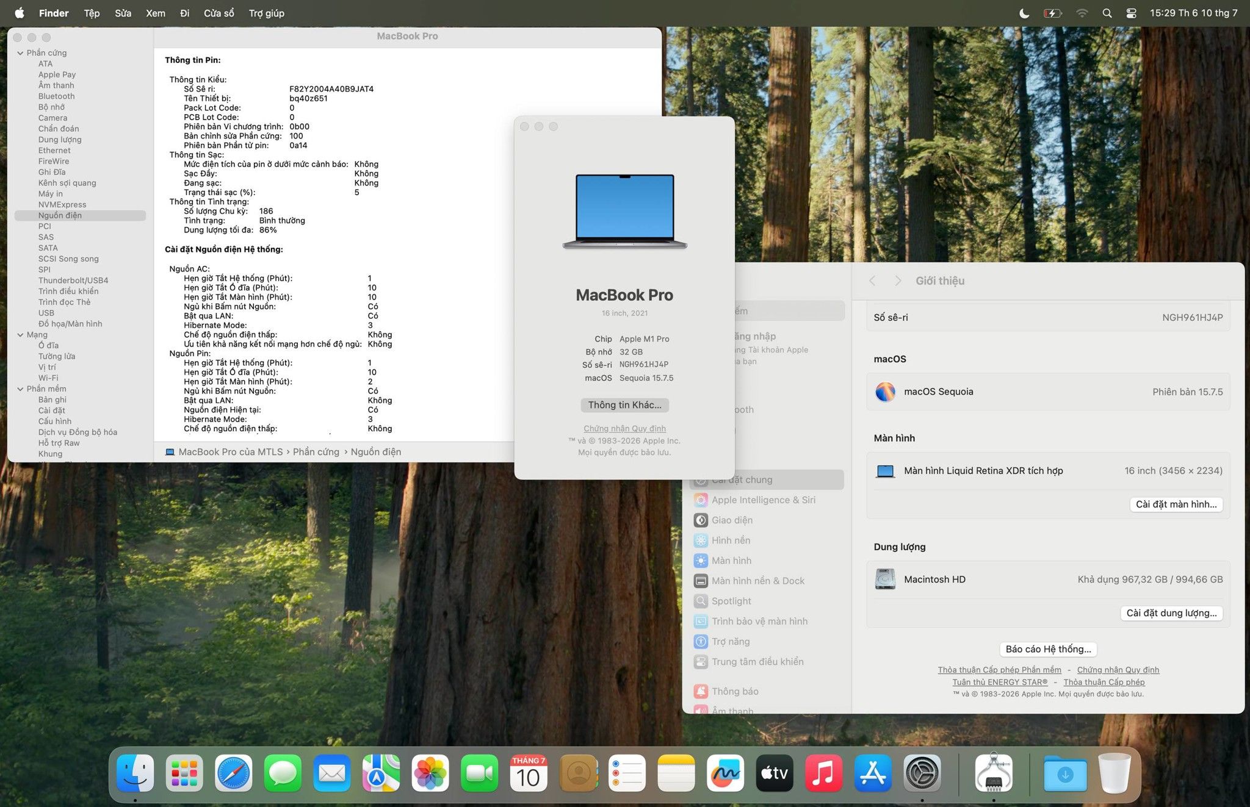Open Safari from the Dock
The image size is (1250, 807).
click(x=234, y=773)
